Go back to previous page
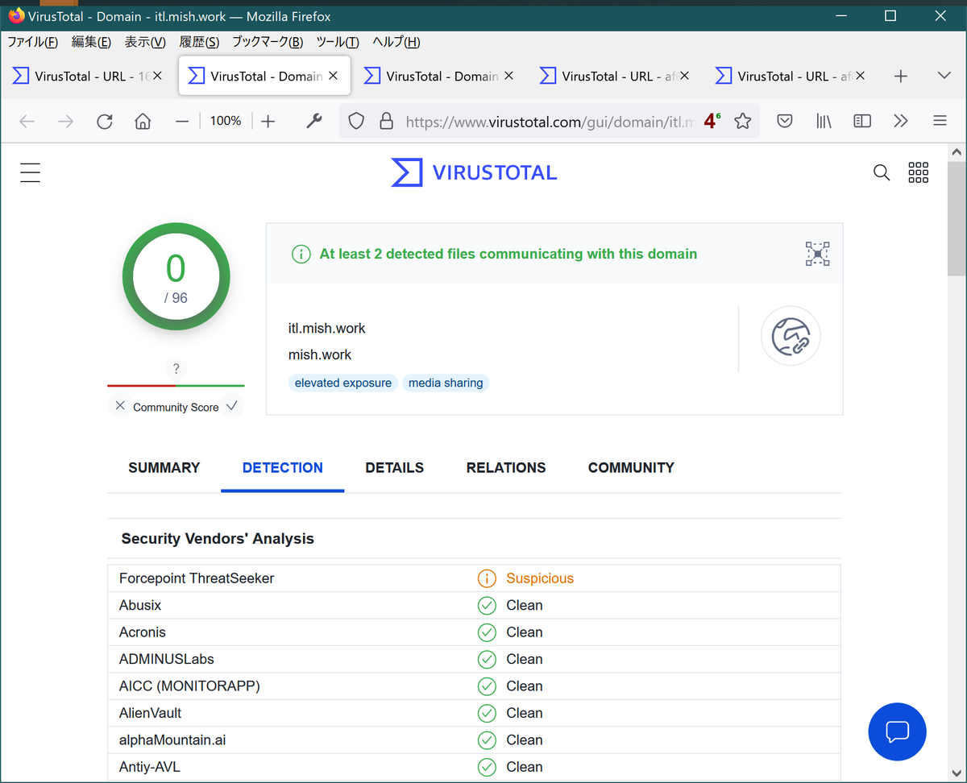The image size is (967, 783). point(27,121)
